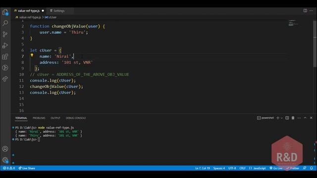Viewport: 317px width, 178px height.
Task: Open the Explorer view in activity bar
Action: tap(5, 12)
